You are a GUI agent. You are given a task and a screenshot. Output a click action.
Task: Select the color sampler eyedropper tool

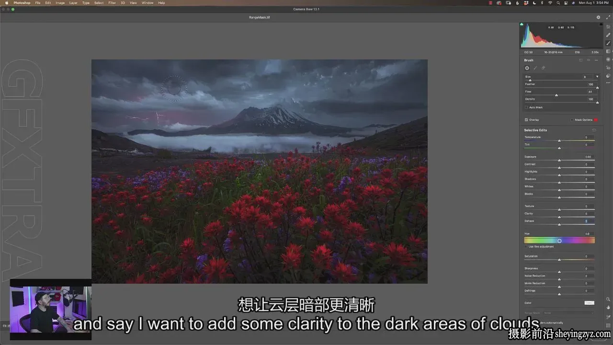click(608, 317)
